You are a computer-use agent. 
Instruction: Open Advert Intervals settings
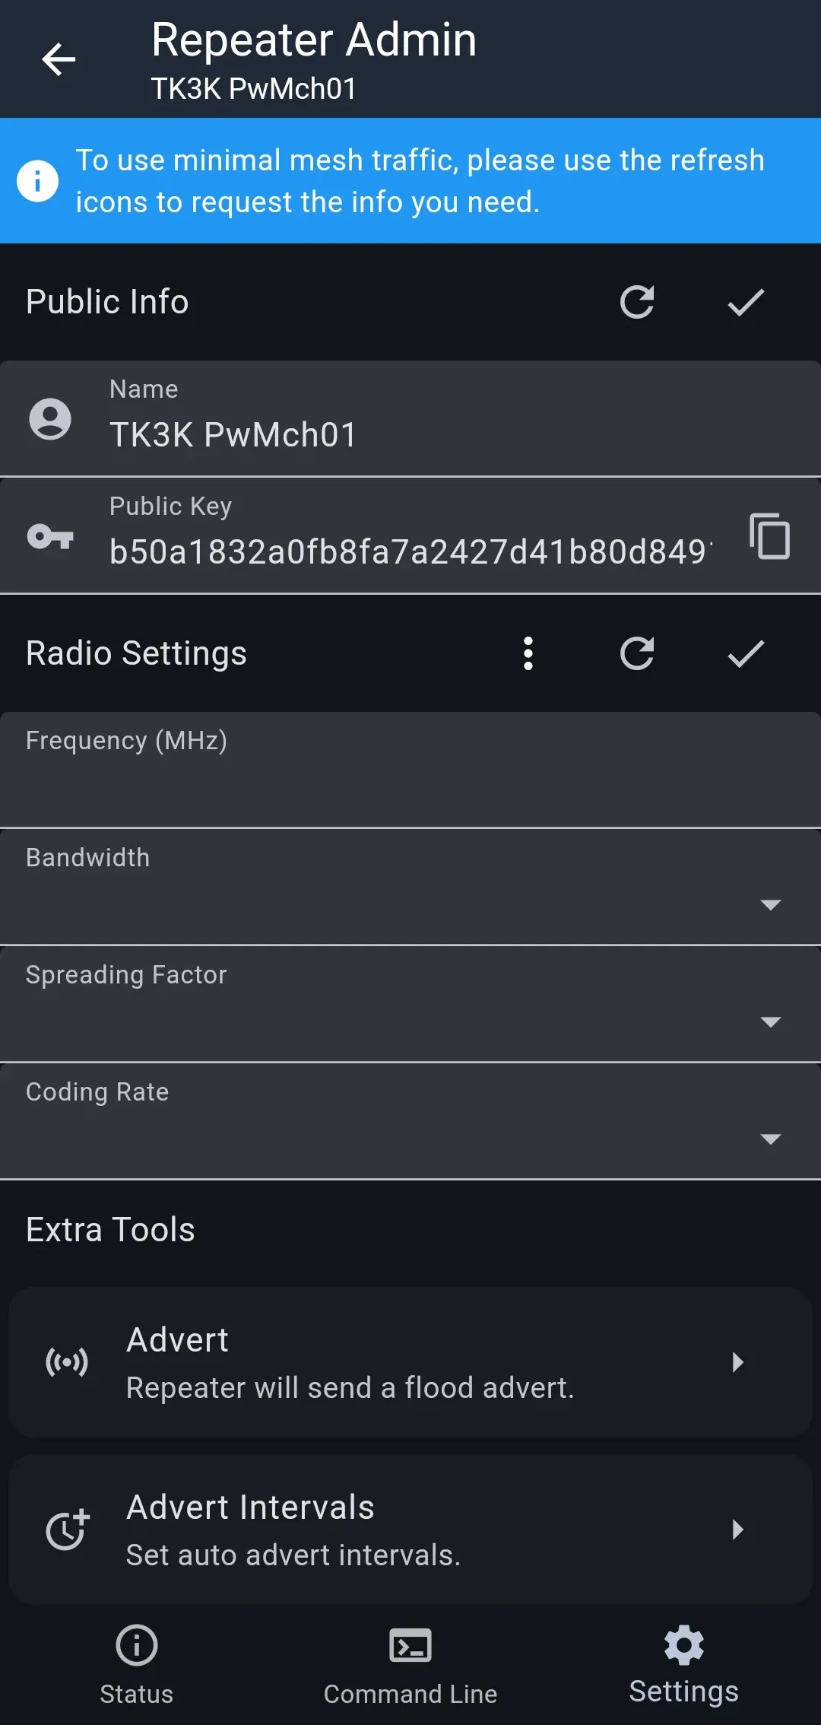coord(410,1530)
